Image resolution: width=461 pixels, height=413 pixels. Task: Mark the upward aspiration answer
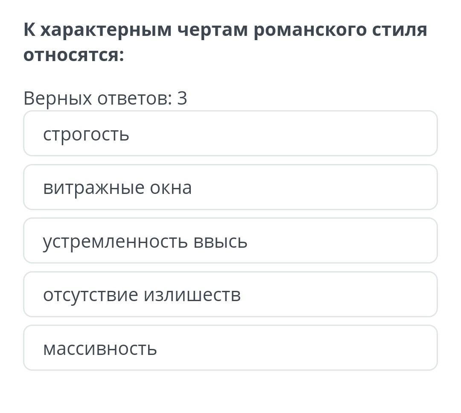[230, 241]
